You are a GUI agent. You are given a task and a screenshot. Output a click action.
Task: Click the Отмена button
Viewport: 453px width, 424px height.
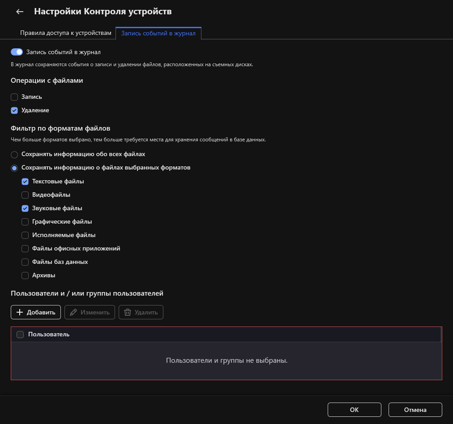pyautogui.click(x=415, y=410)
